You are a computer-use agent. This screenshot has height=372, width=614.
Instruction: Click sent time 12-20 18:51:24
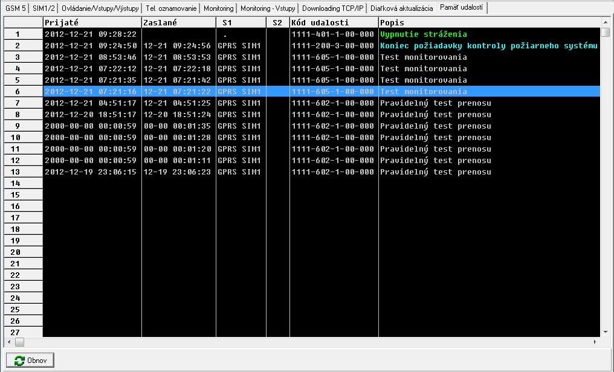click(177, 114)
